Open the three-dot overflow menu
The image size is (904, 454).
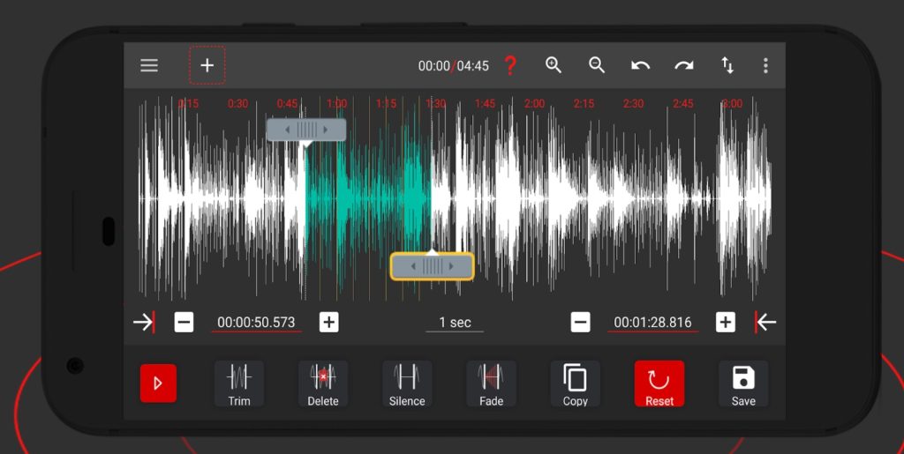(765, 65)
